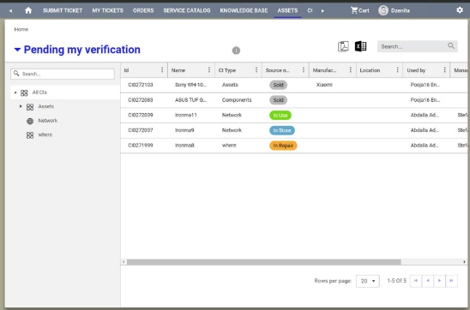
Task: Click the top-right Search input field
Action: [x=417, y=46]
